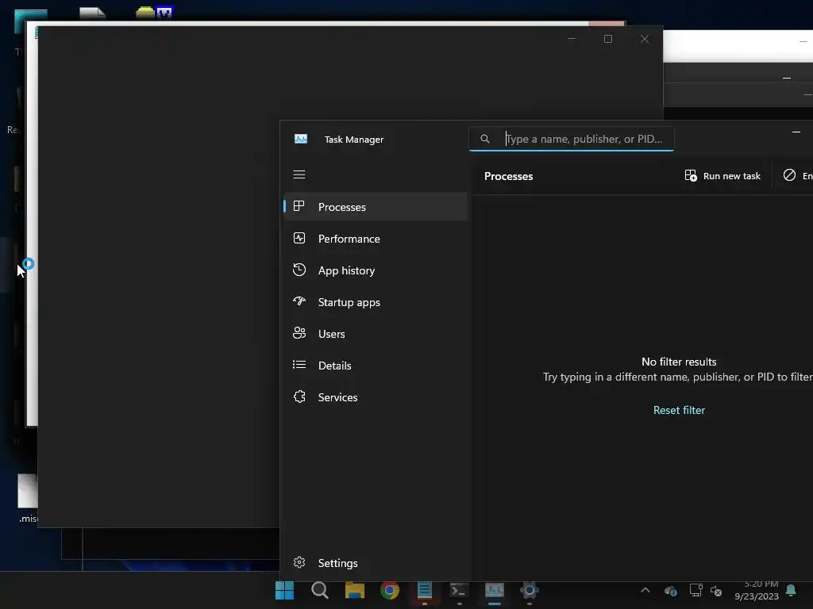
Task: Go to Startup apps page
Action: (x=376, y=302)
